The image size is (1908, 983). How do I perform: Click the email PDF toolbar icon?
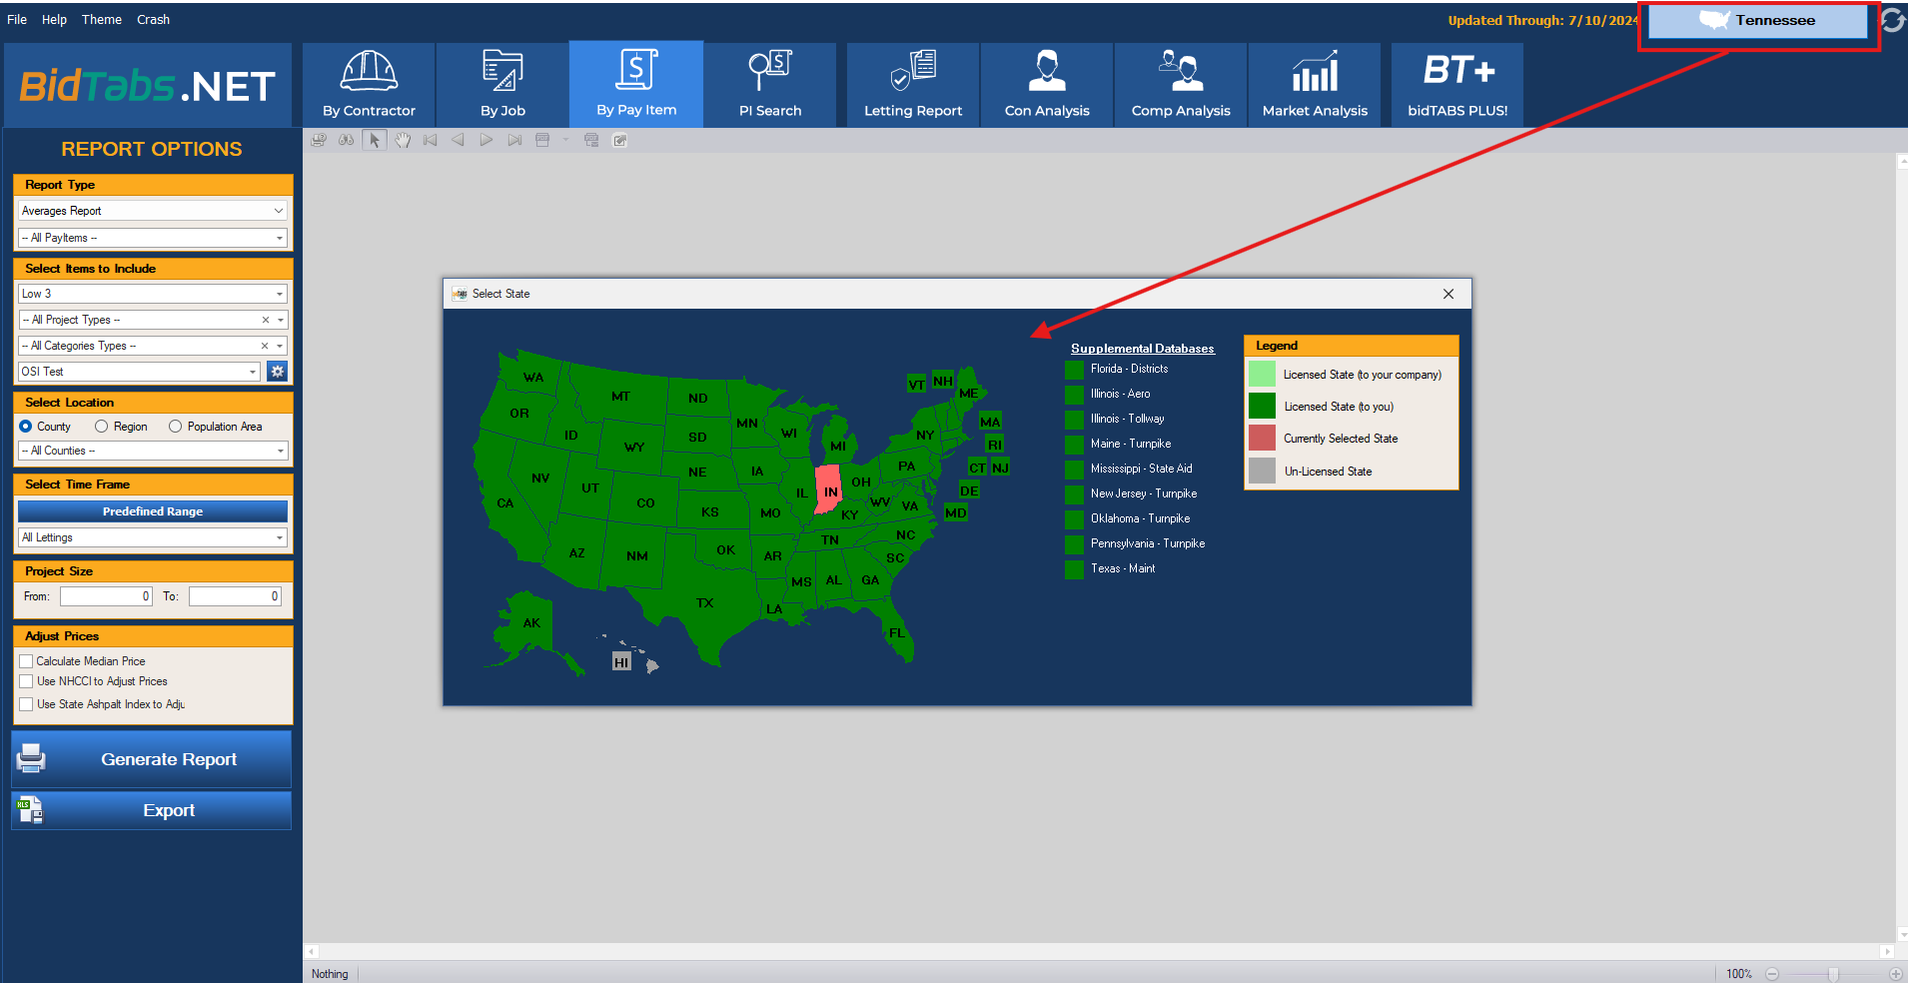[x=591, y=140]
